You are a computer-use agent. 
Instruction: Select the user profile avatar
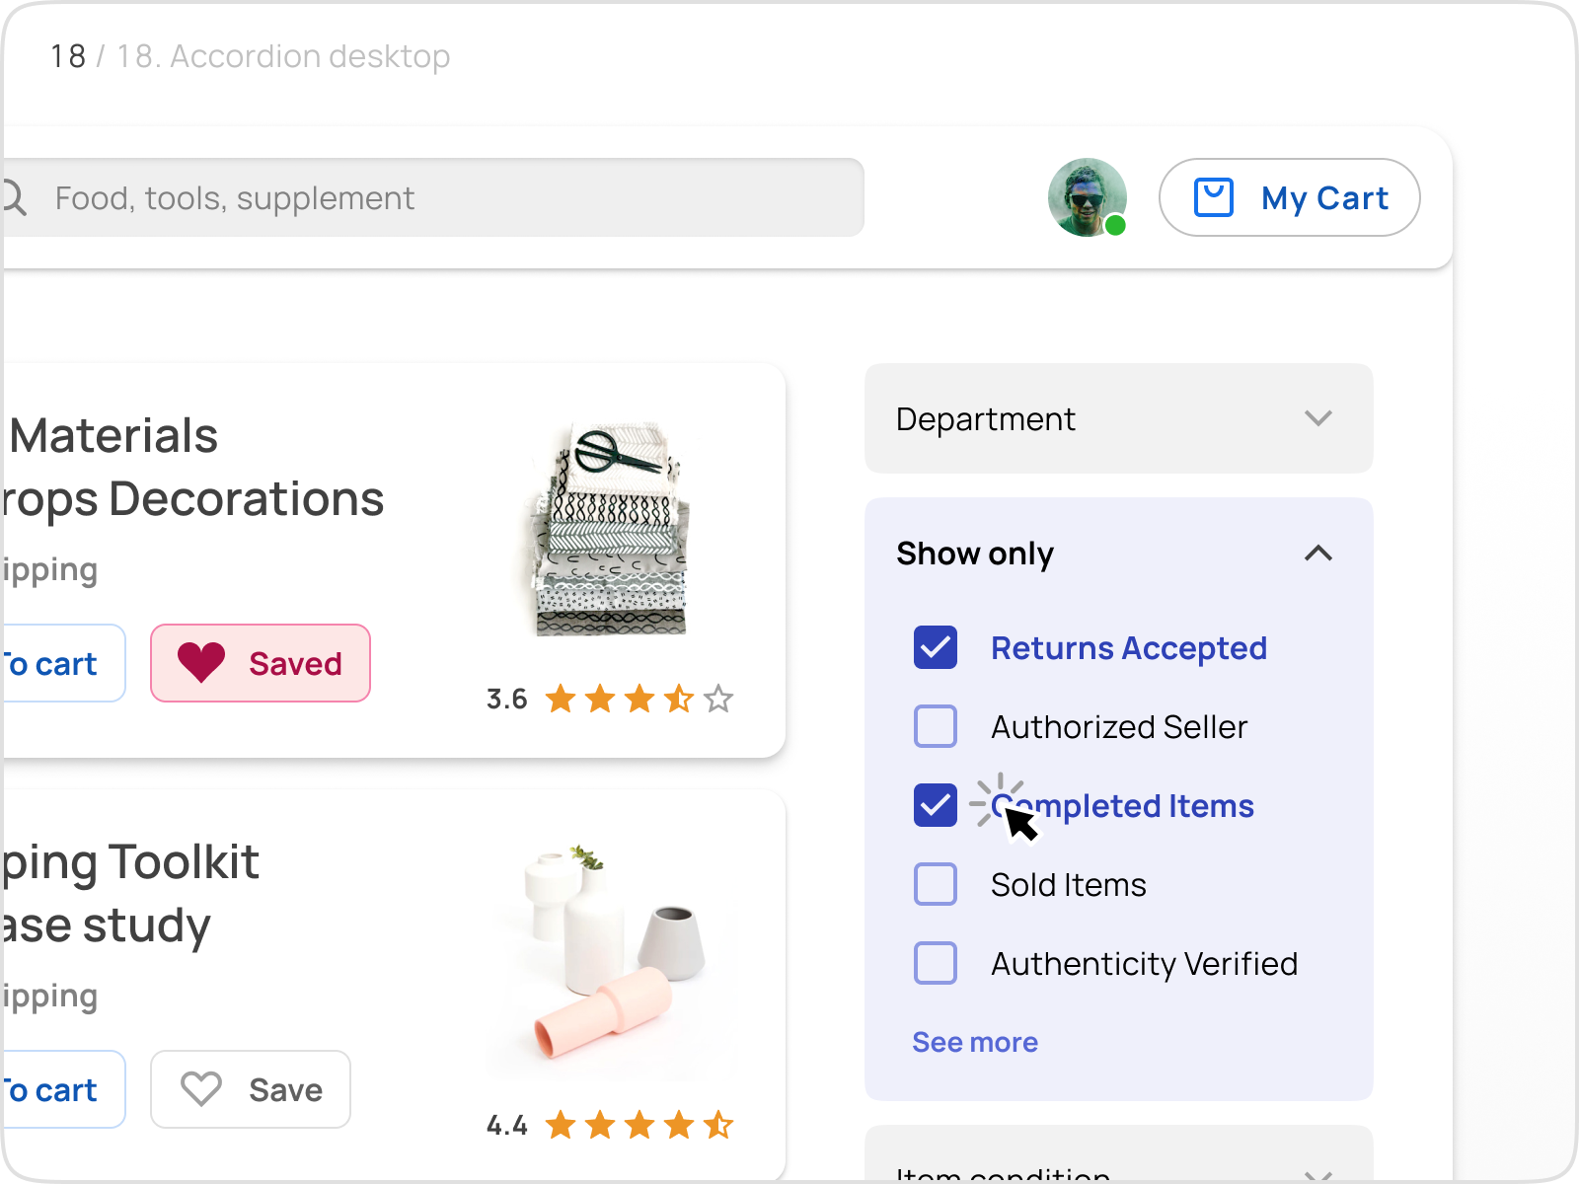tap(1087, 197)
